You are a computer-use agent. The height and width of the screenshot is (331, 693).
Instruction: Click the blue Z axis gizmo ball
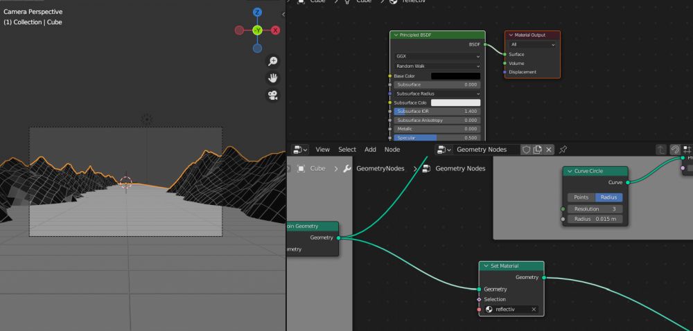(x=257, y=12)
